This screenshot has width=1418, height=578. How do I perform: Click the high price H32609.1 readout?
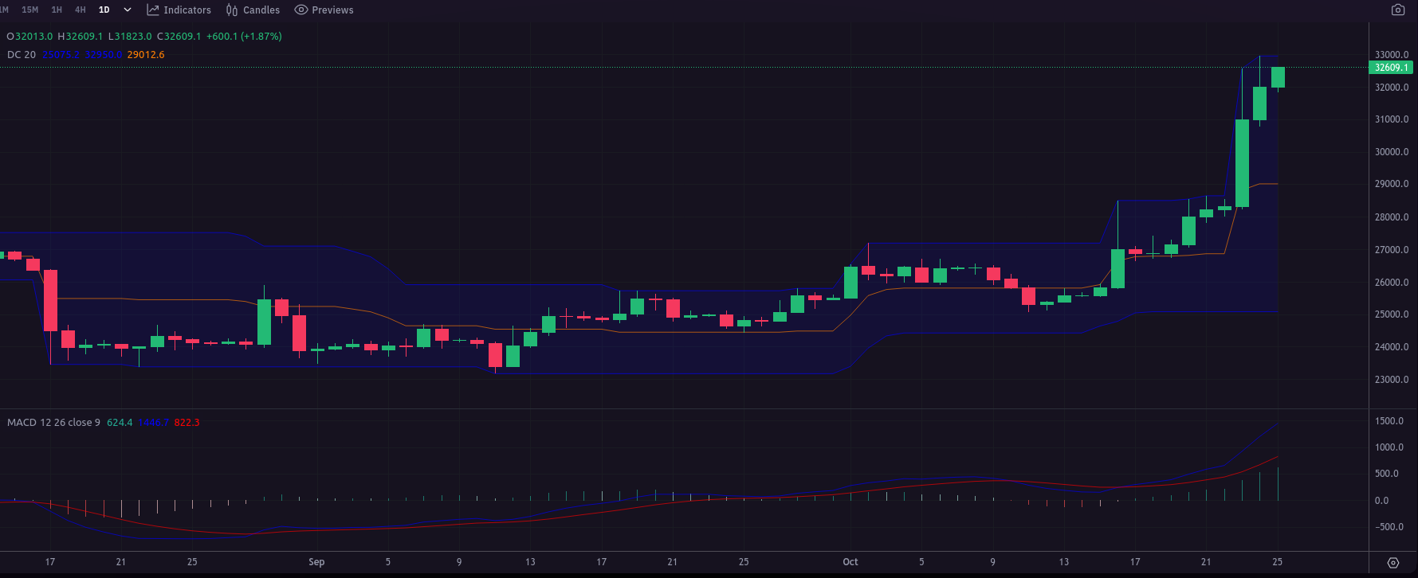point(81,37)
